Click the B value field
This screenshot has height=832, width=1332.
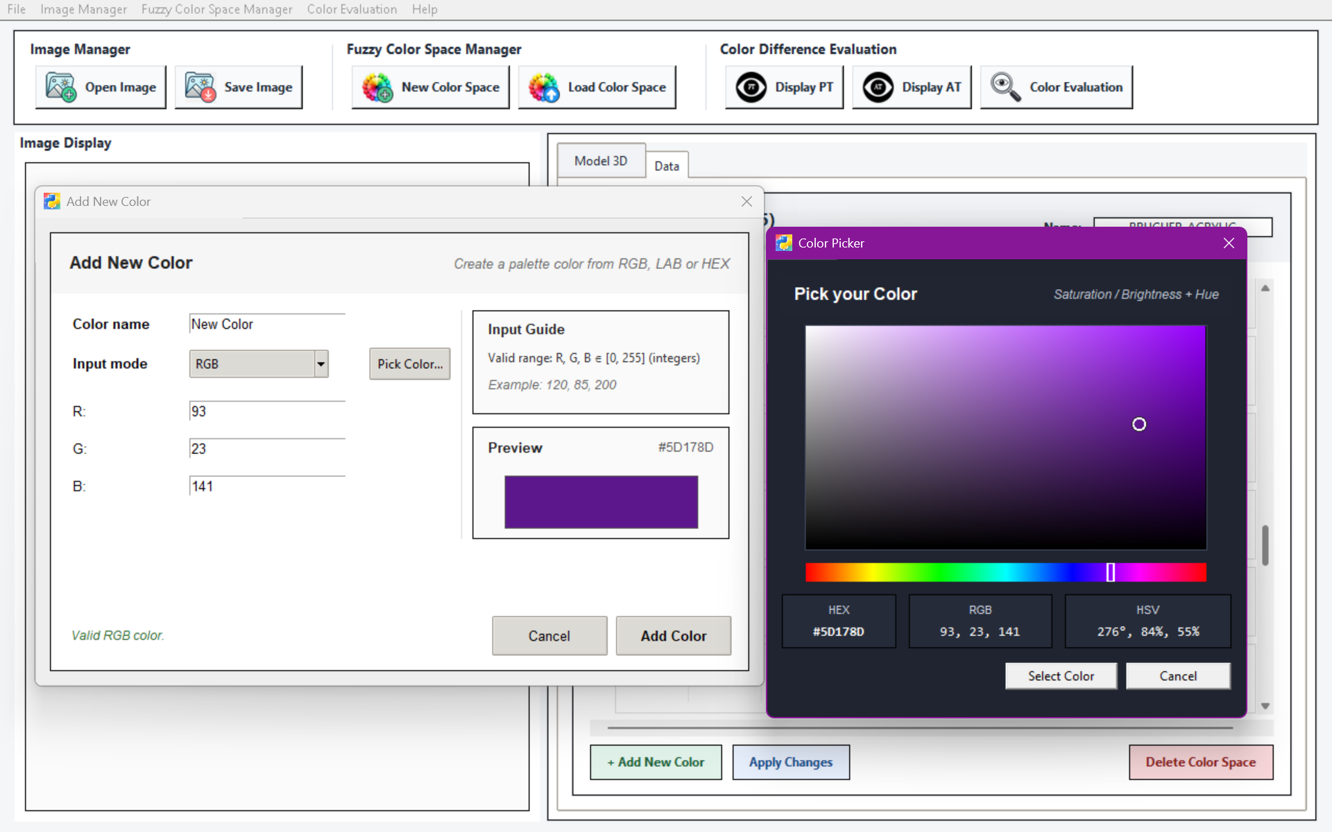[267, 486]
